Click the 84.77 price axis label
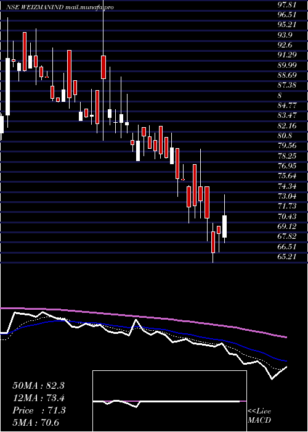This screenshot has width=308, height=432. click(286, 106)
